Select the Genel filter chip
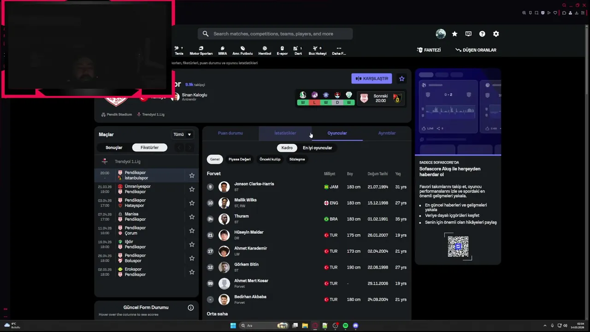 click(x=215, y=159)
